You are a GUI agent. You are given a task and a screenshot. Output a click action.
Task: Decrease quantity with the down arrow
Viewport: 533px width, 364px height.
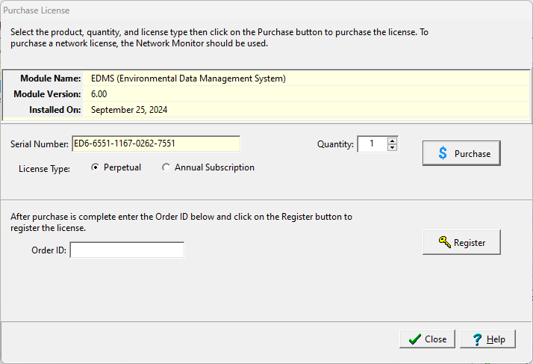pyautogui.click(x=393, y=147)
